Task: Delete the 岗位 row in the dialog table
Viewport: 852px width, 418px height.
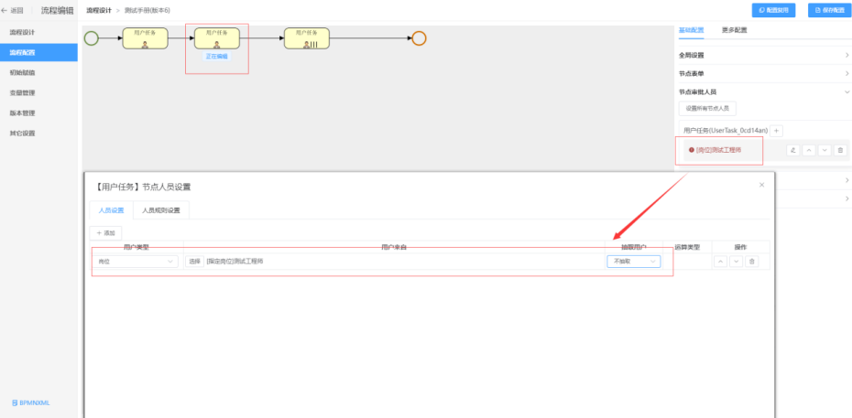Action: (x=751, y=262)
